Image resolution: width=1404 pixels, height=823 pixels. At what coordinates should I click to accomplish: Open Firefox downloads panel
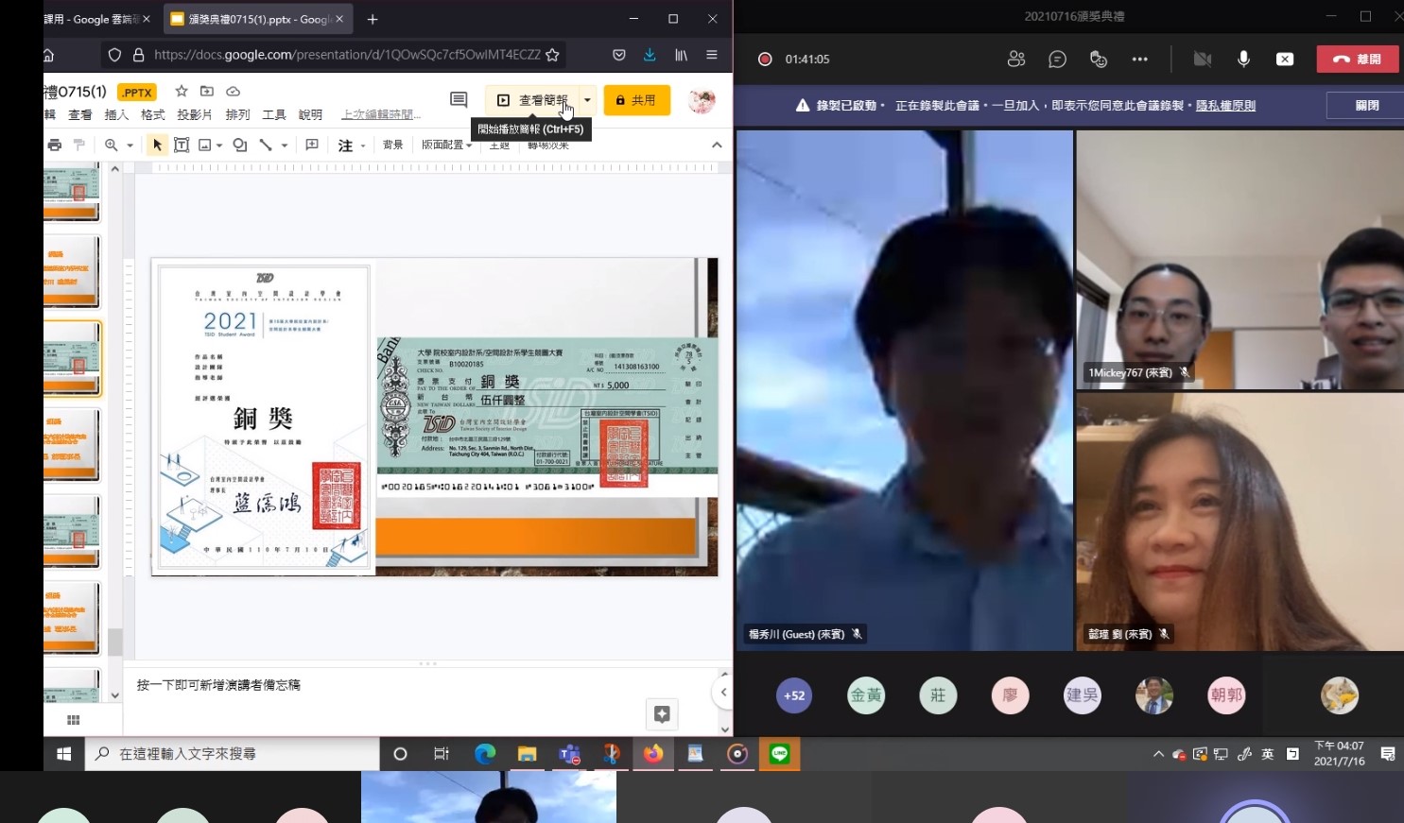[650, 55]
